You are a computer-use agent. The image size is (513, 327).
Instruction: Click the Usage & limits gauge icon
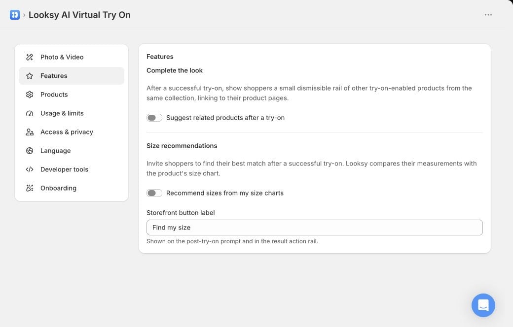coord(30,113)
